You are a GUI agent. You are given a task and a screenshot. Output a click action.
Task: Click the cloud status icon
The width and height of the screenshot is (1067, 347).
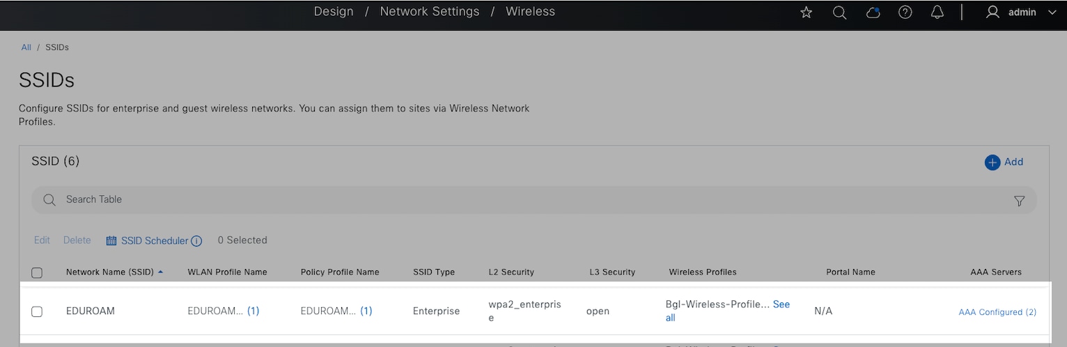click(873, 13)
